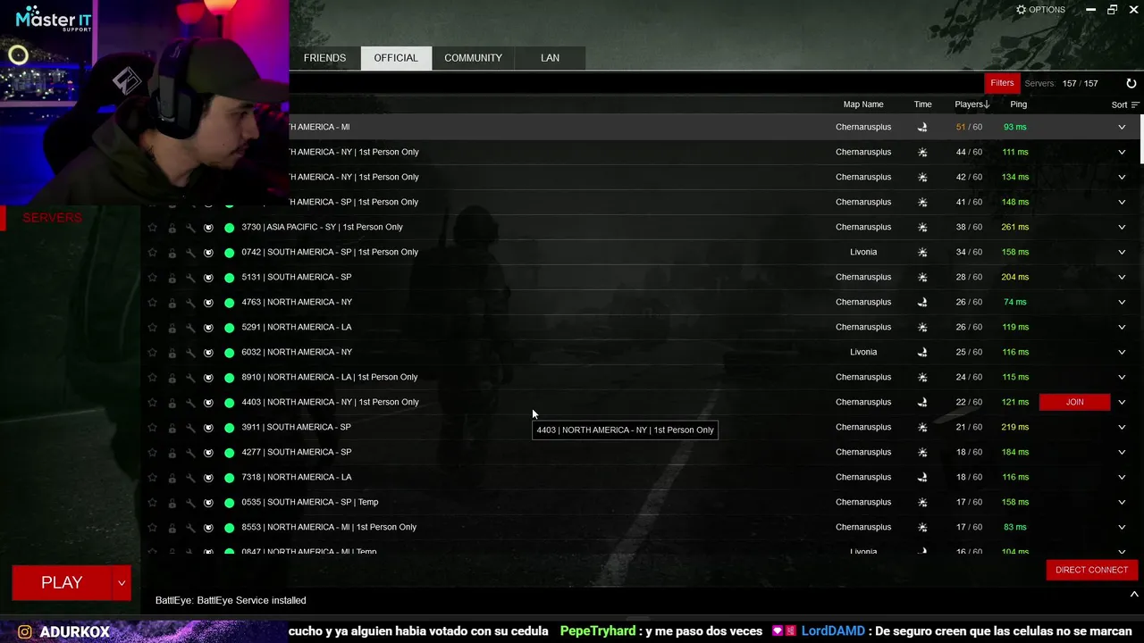Open the OPTIONS gear menu
Screen dimensions: 1144x643
[x=1041, y=10]
